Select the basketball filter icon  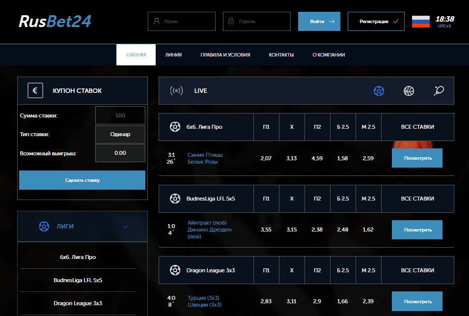[409, 91]
